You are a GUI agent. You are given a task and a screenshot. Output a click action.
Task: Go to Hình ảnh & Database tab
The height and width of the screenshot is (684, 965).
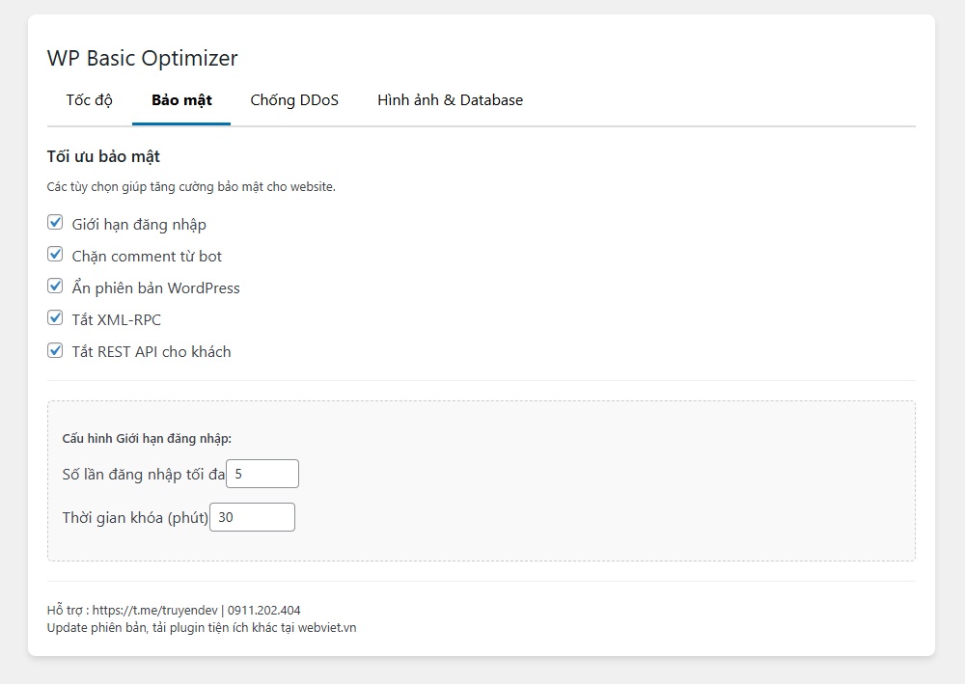click(x=450, y=100)
